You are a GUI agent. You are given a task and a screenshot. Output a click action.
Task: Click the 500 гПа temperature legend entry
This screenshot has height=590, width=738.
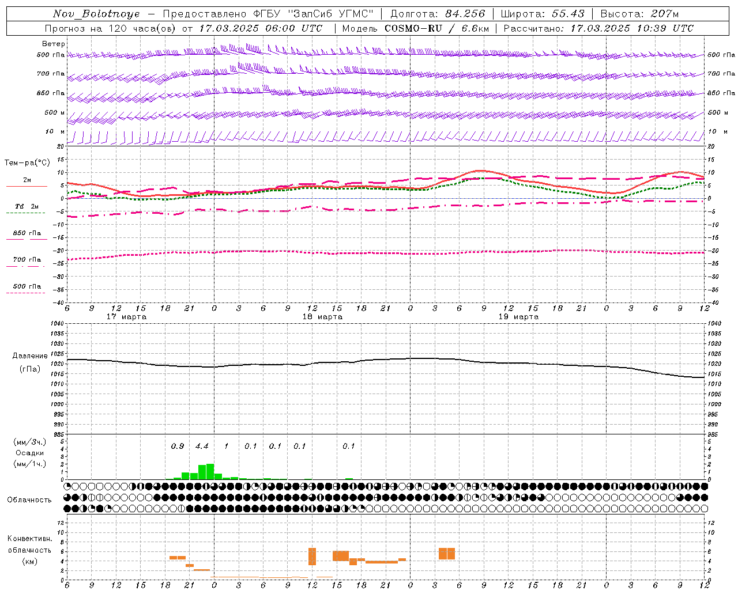[27, 286]
